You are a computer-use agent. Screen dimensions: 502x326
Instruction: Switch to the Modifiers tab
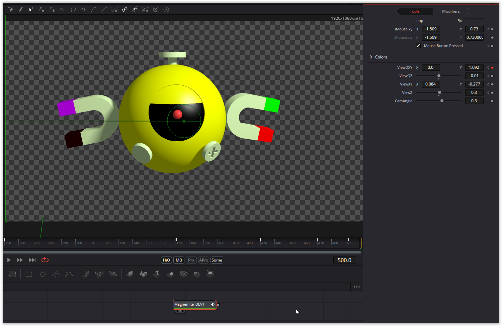451,11
